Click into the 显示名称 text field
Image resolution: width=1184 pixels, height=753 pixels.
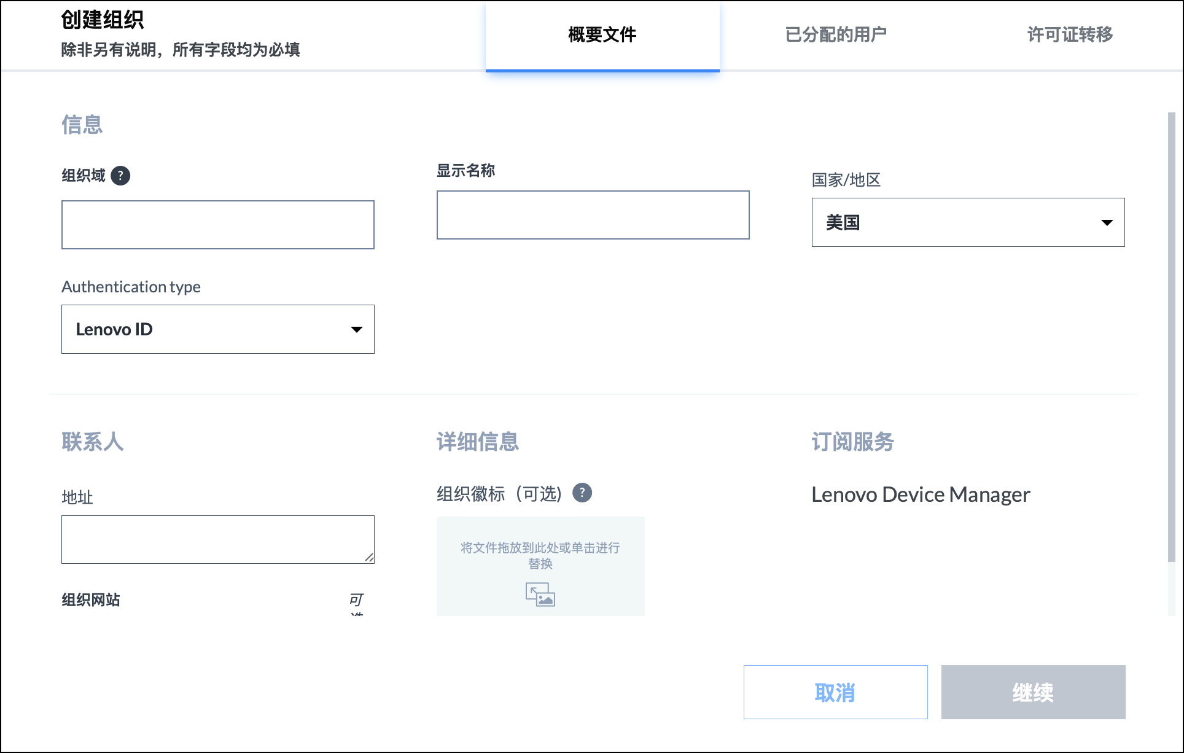[x=593, y=215]
